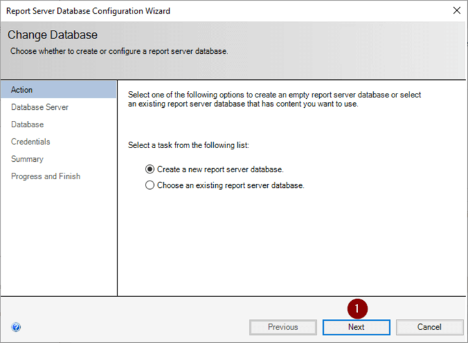The image size is (468, 343).
Task: Click the 'Change Database' heading
Action: (x=53, y=35)
